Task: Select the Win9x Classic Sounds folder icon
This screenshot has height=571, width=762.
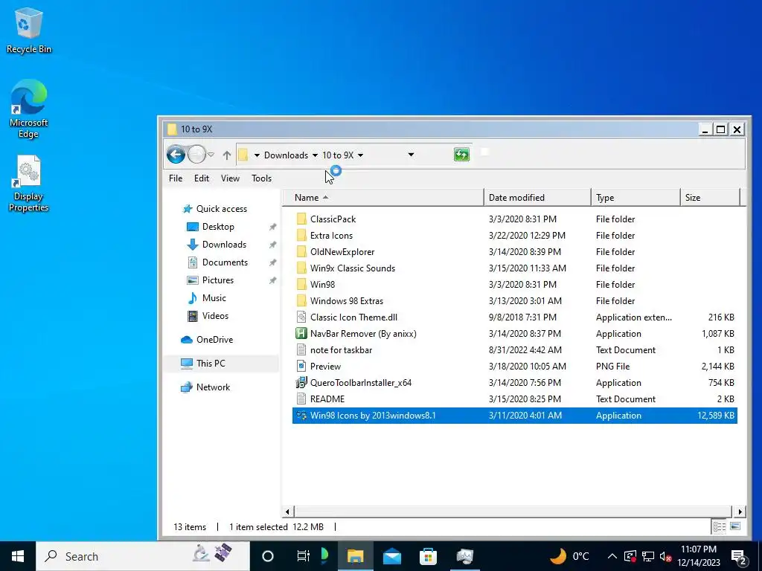Action: pyautogui.click(x=301, y=268)
